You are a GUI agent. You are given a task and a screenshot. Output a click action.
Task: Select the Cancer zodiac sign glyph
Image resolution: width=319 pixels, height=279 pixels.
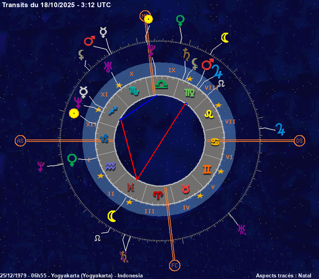click(x=215, y=141)
